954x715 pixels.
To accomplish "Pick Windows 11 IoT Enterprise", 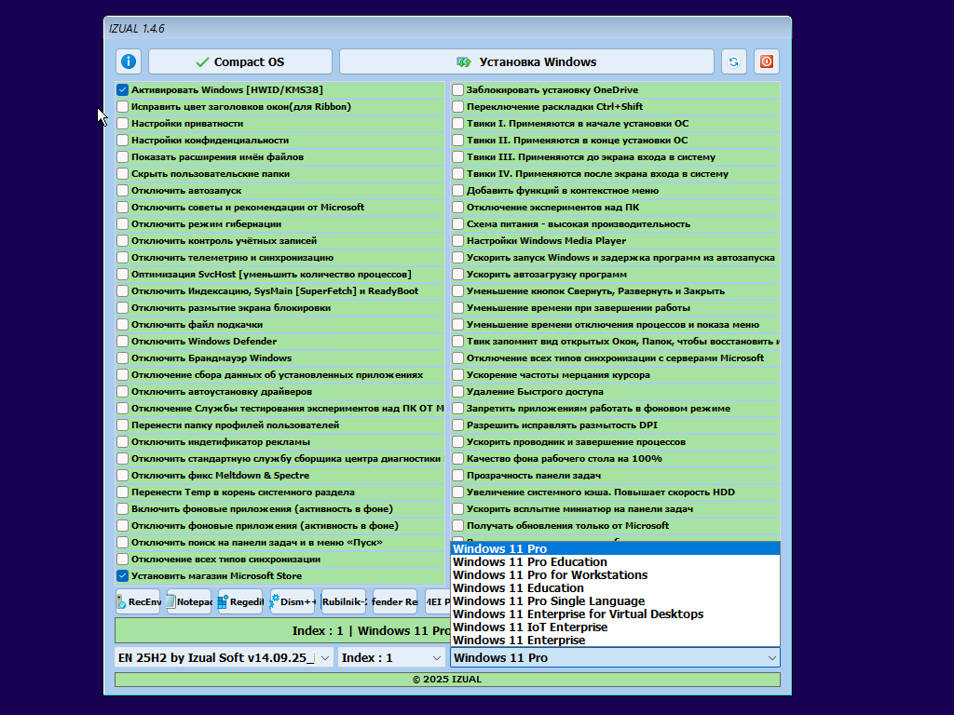I will coord(615,627).
